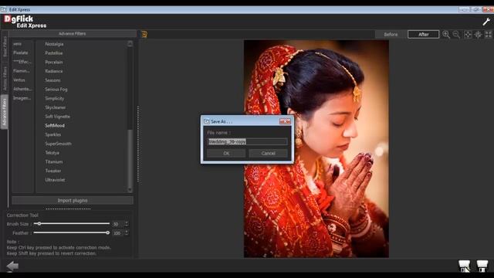The image size is (494, 278).
Task: Click the zoom out magnifier icon
Action: click(456, 34)
